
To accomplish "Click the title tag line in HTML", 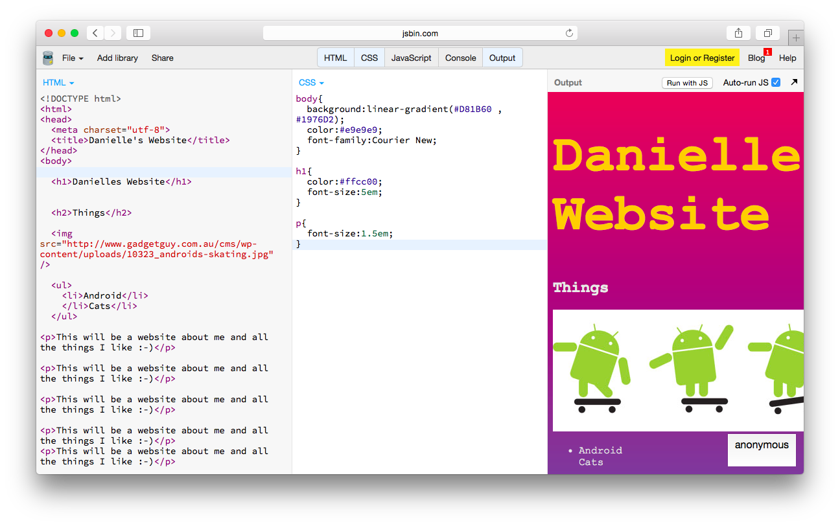I will pos(141,140).
